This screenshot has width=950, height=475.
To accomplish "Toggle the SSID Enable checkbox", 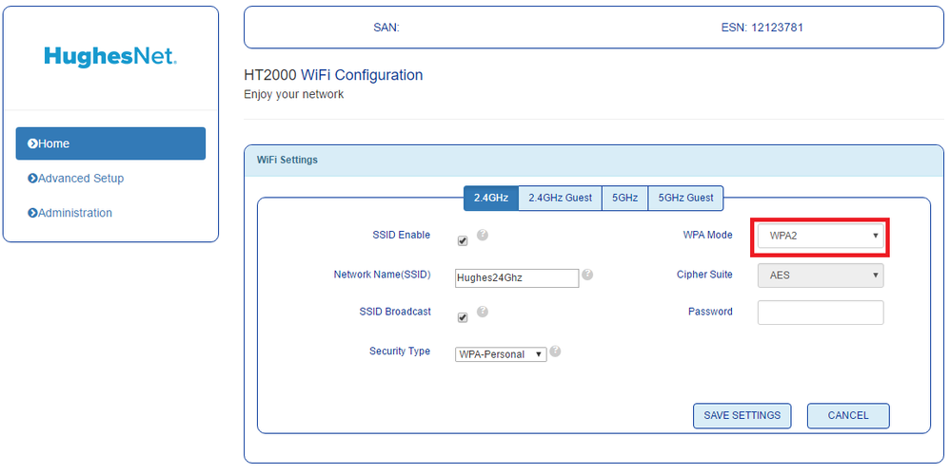I will point(463,241).
